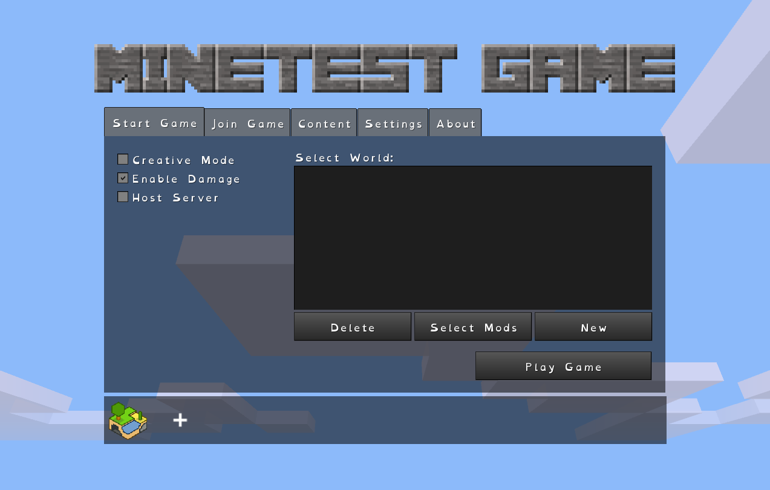Disable Enable Damage

tap(123, 178)
